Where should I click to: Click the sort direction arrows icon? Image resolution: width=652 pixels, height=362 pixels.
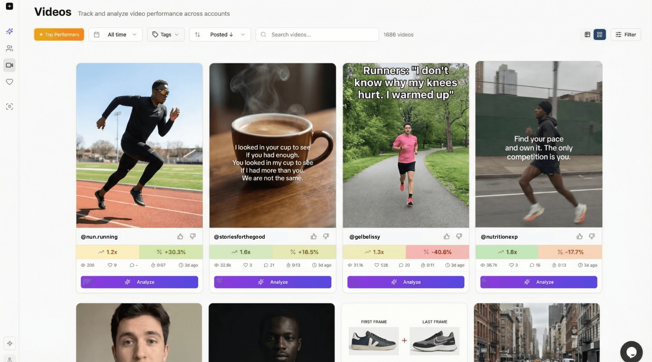coord(197,34)
